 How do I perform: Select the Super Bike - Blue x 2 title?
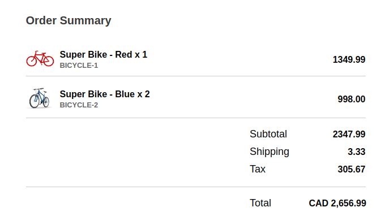[x=105, y=94]
